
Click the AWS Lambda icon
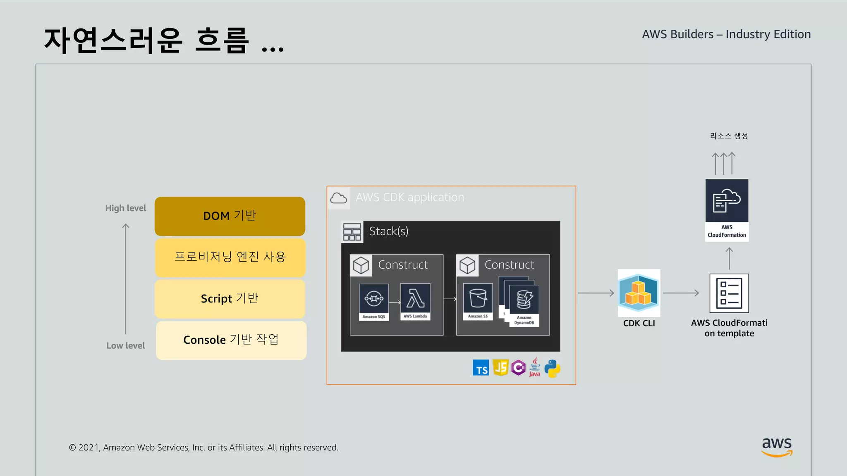click(415, 302)
